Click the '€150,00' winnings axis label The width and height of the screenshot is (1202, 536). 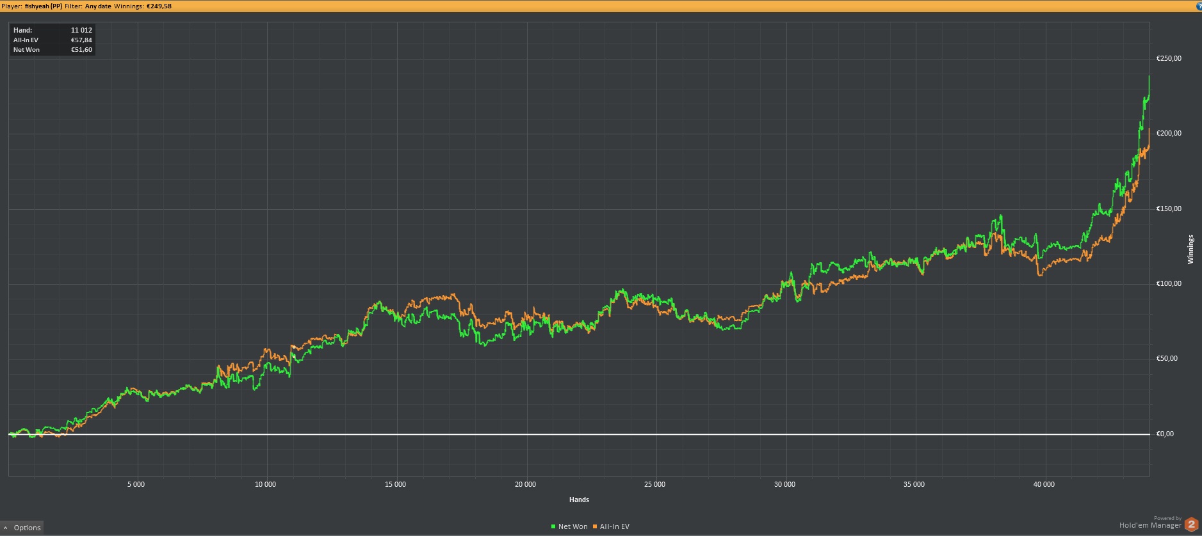pyautogui.click(x=1169, y=209)
